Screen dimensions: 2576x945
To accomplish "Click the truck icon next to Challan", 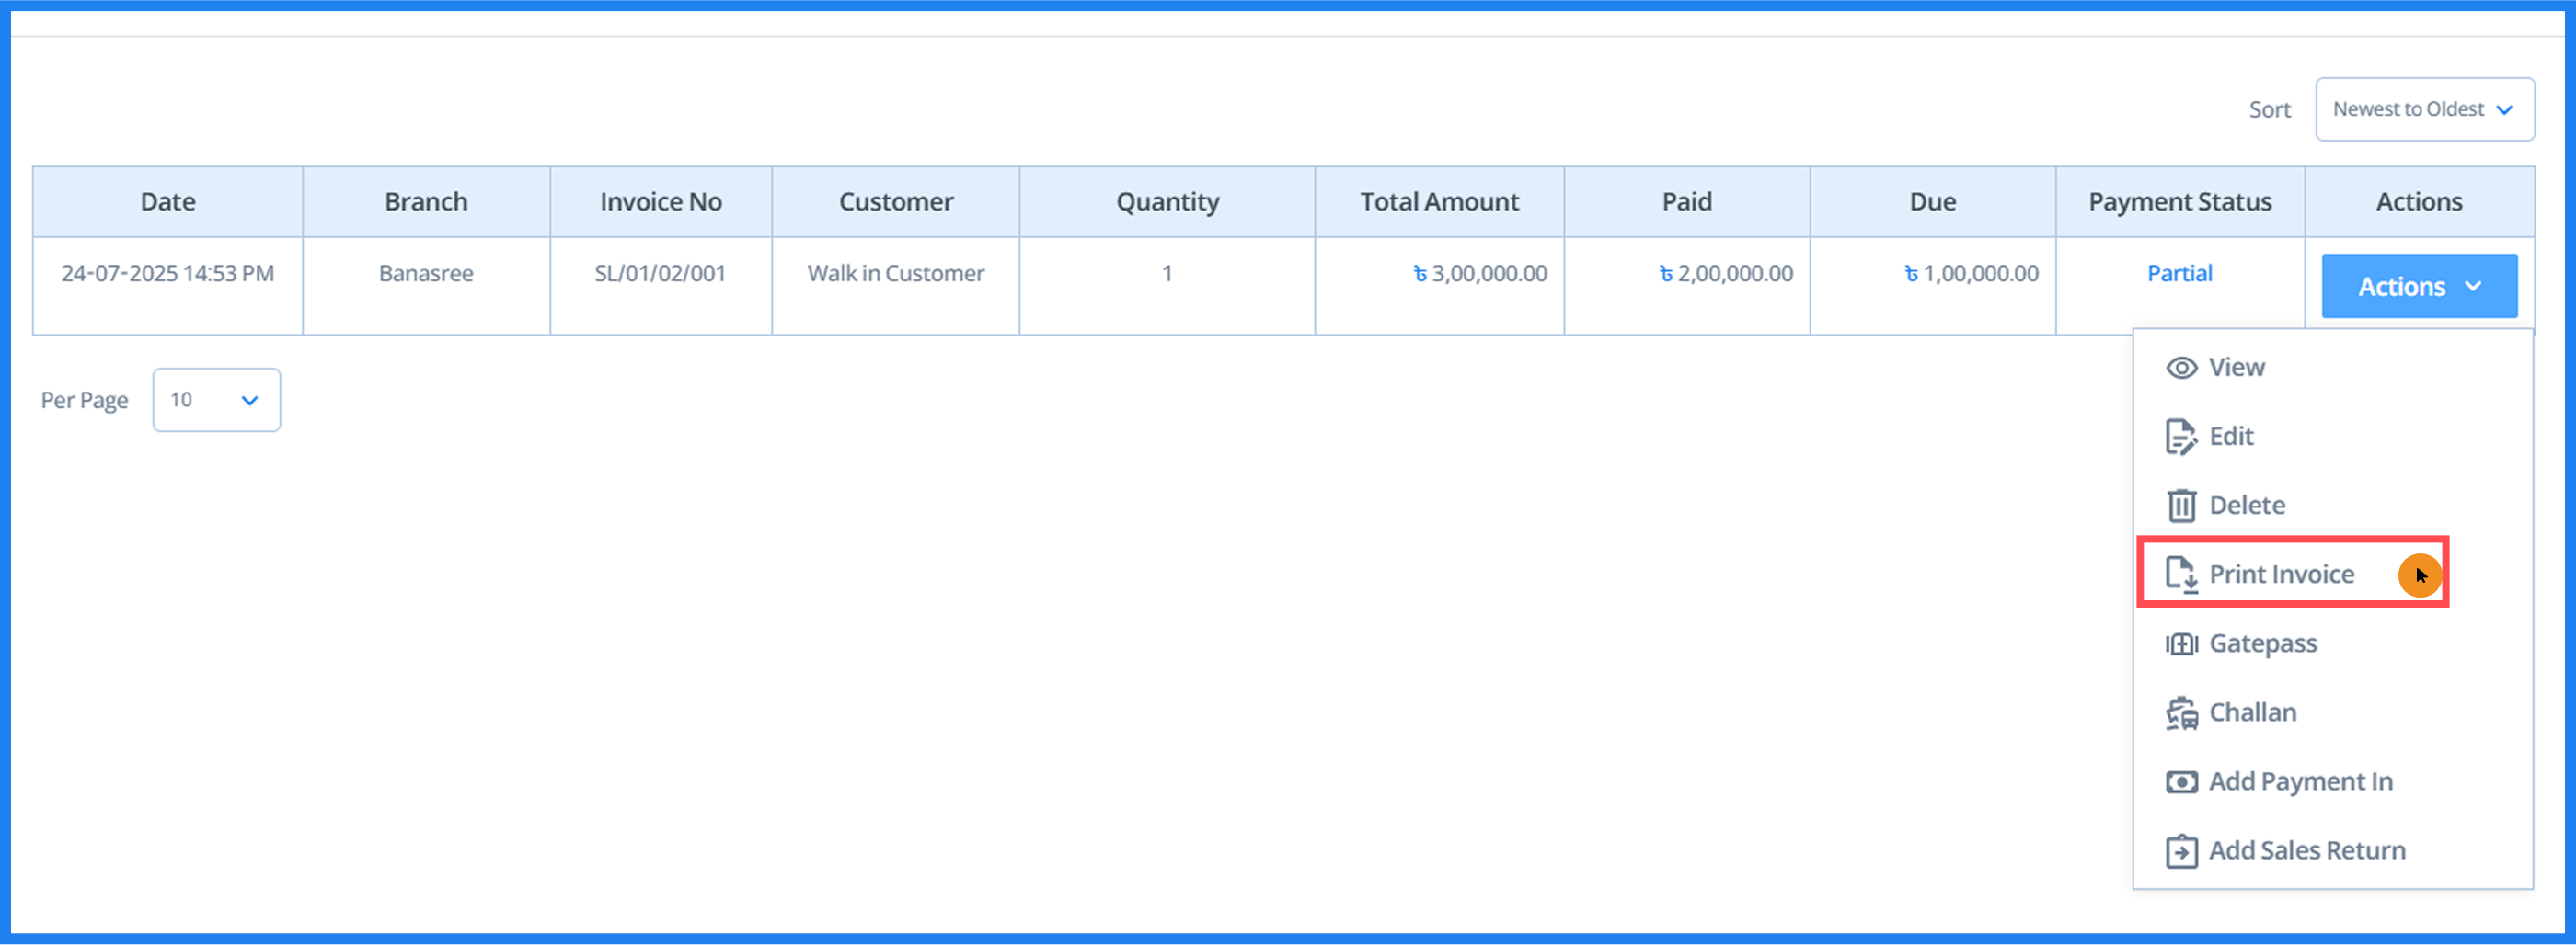I will click(x=2180, y=712).
